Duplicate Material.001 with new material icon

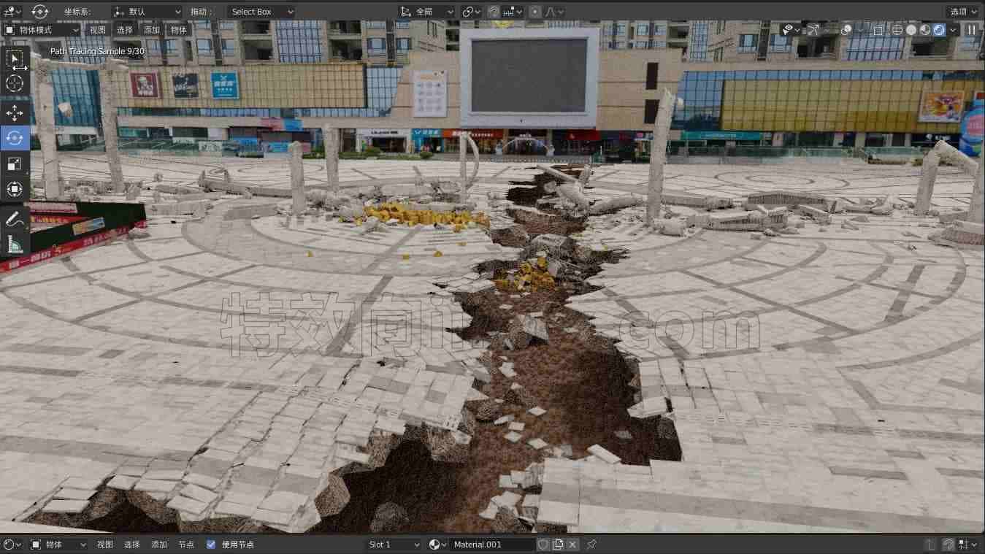point(558,545)
